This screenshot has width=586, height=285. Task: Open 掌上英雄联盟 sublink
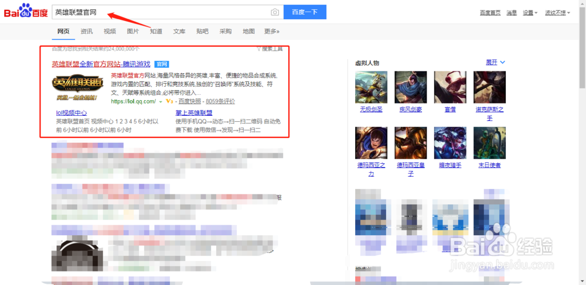click(x=194, y=113)
